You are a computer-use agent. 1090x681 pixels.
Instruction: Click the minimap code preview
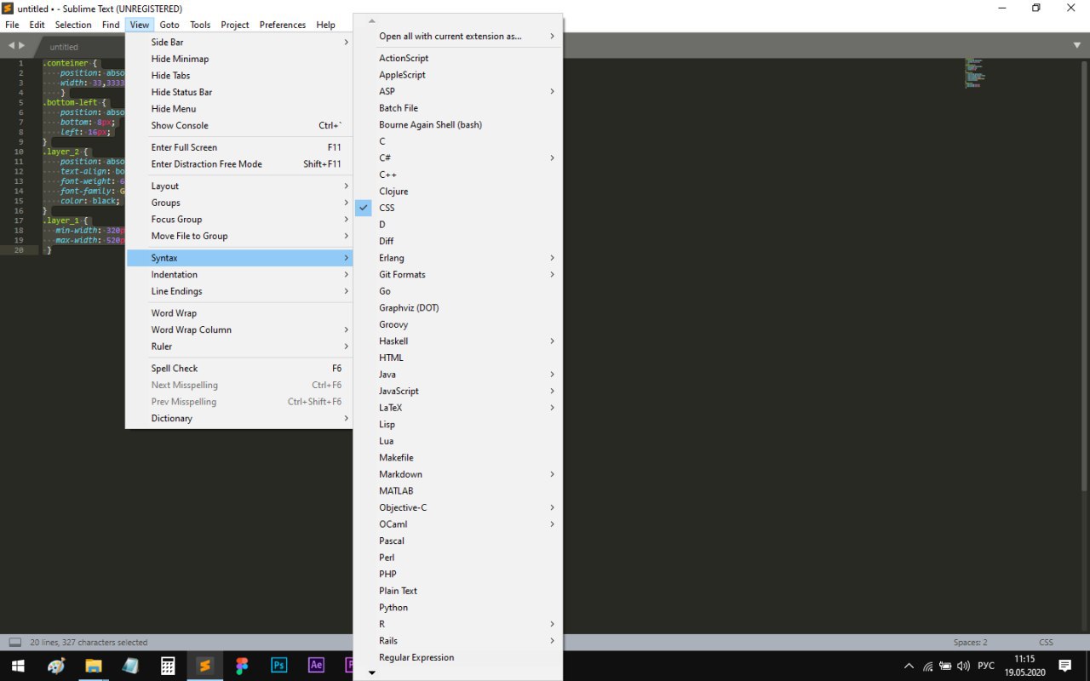(x=974, y=73)
